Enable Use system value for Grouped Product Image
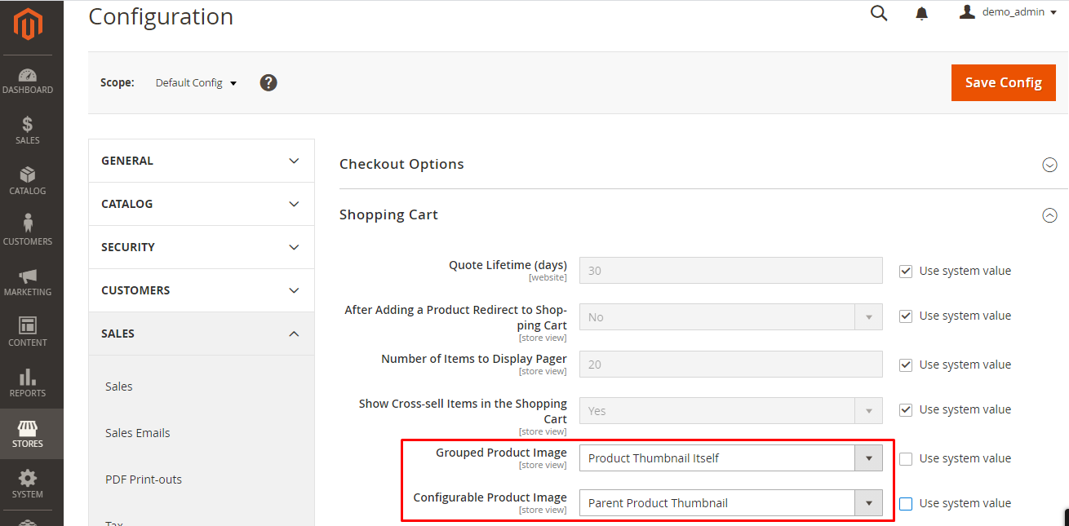Viewport: 1069px width, 526px height. (906, 459)
